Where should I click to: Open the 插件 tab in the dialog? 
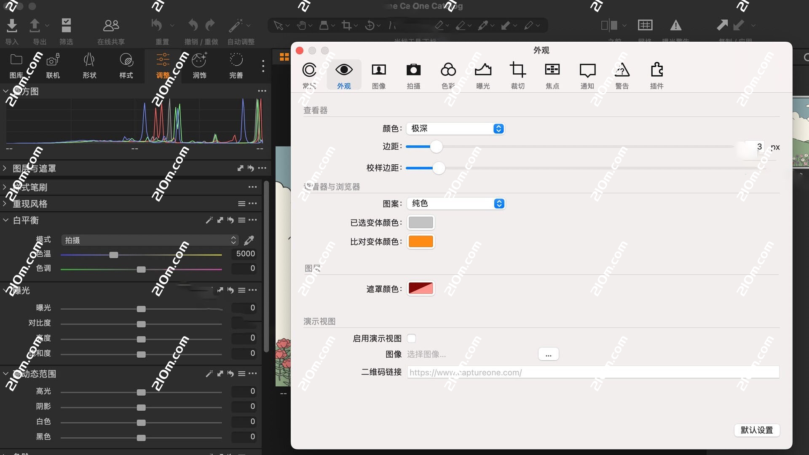pos(657,75)
